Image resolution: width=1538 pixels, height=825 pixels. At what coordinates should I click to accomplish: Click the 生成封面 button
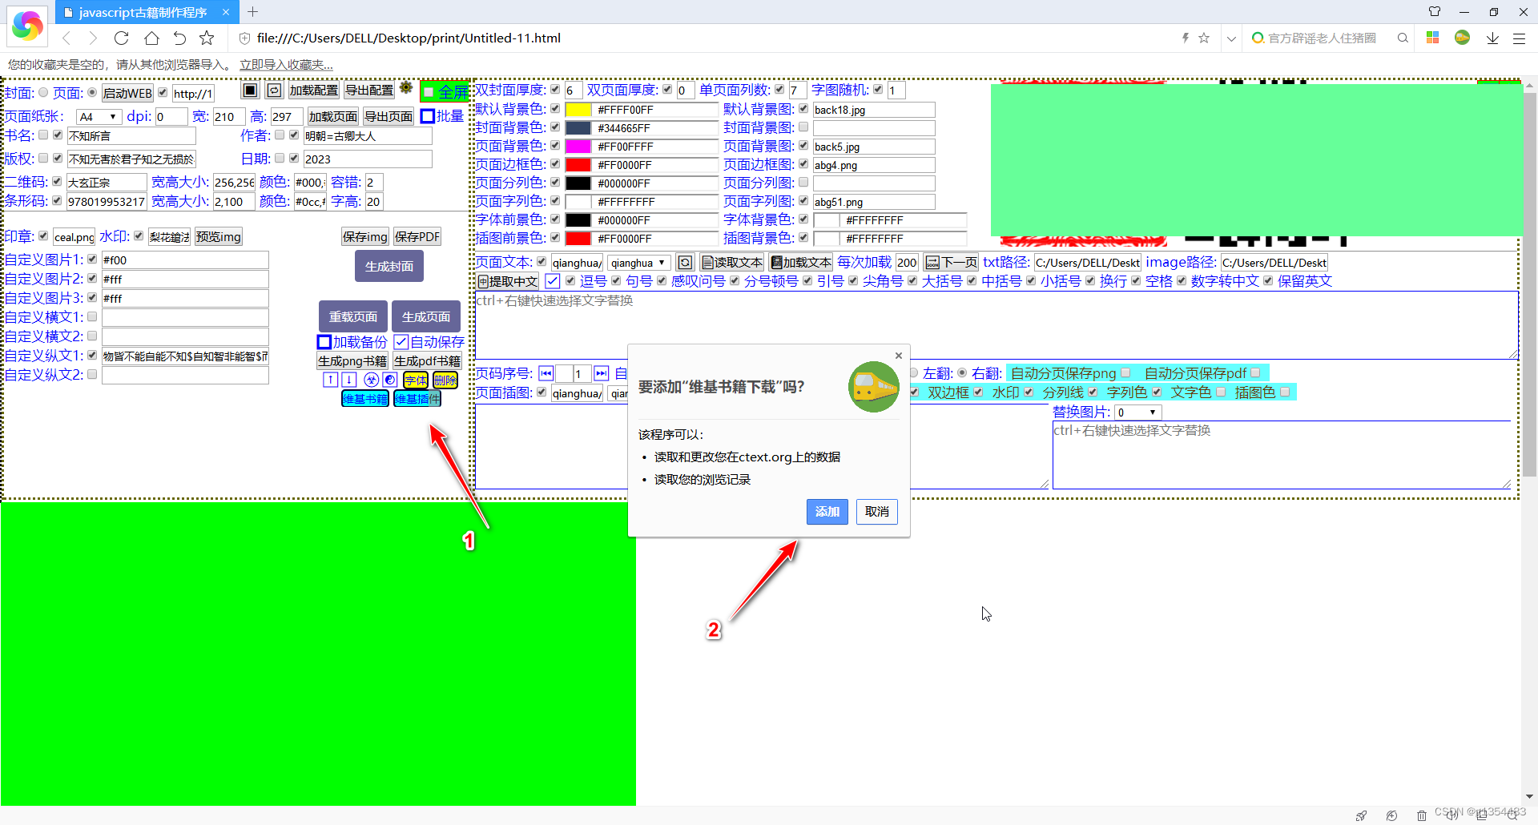(x=389, y=267)
